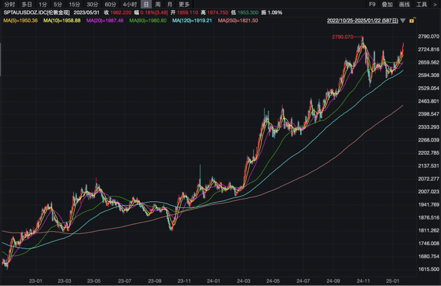Select the 60分 timeframe tab
This screenshot has height=286, width=441.
pos(110,4)
